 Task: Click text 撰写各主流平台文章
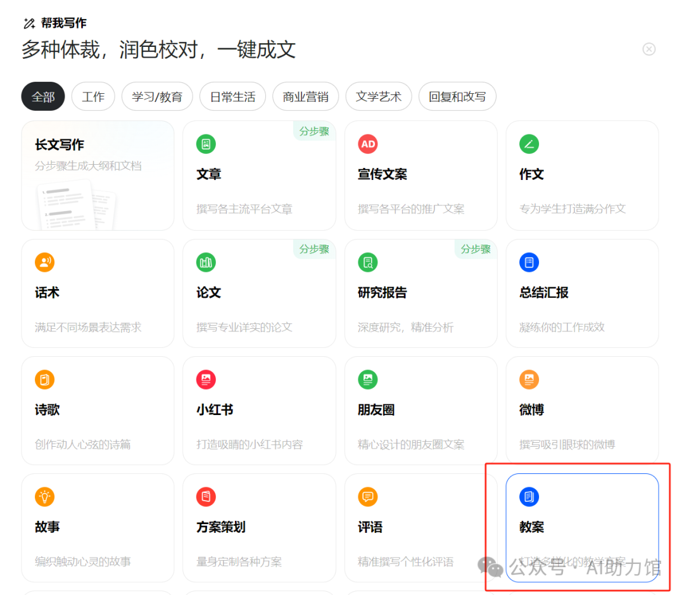[x=244, y=209]
